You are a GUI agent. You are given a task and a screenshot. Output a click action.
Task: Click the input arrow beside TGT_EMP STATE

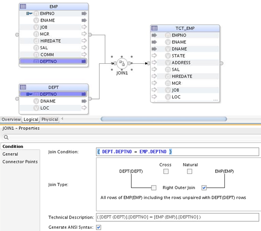(x=154, y=55)
